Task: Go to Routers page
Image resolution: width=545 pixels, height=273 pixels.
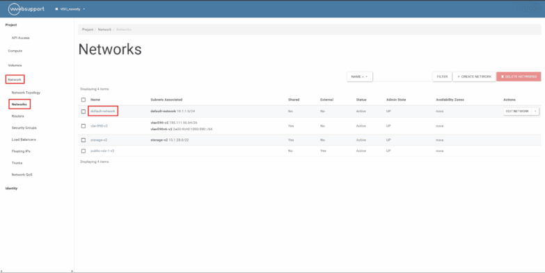Action: point(17,116)
